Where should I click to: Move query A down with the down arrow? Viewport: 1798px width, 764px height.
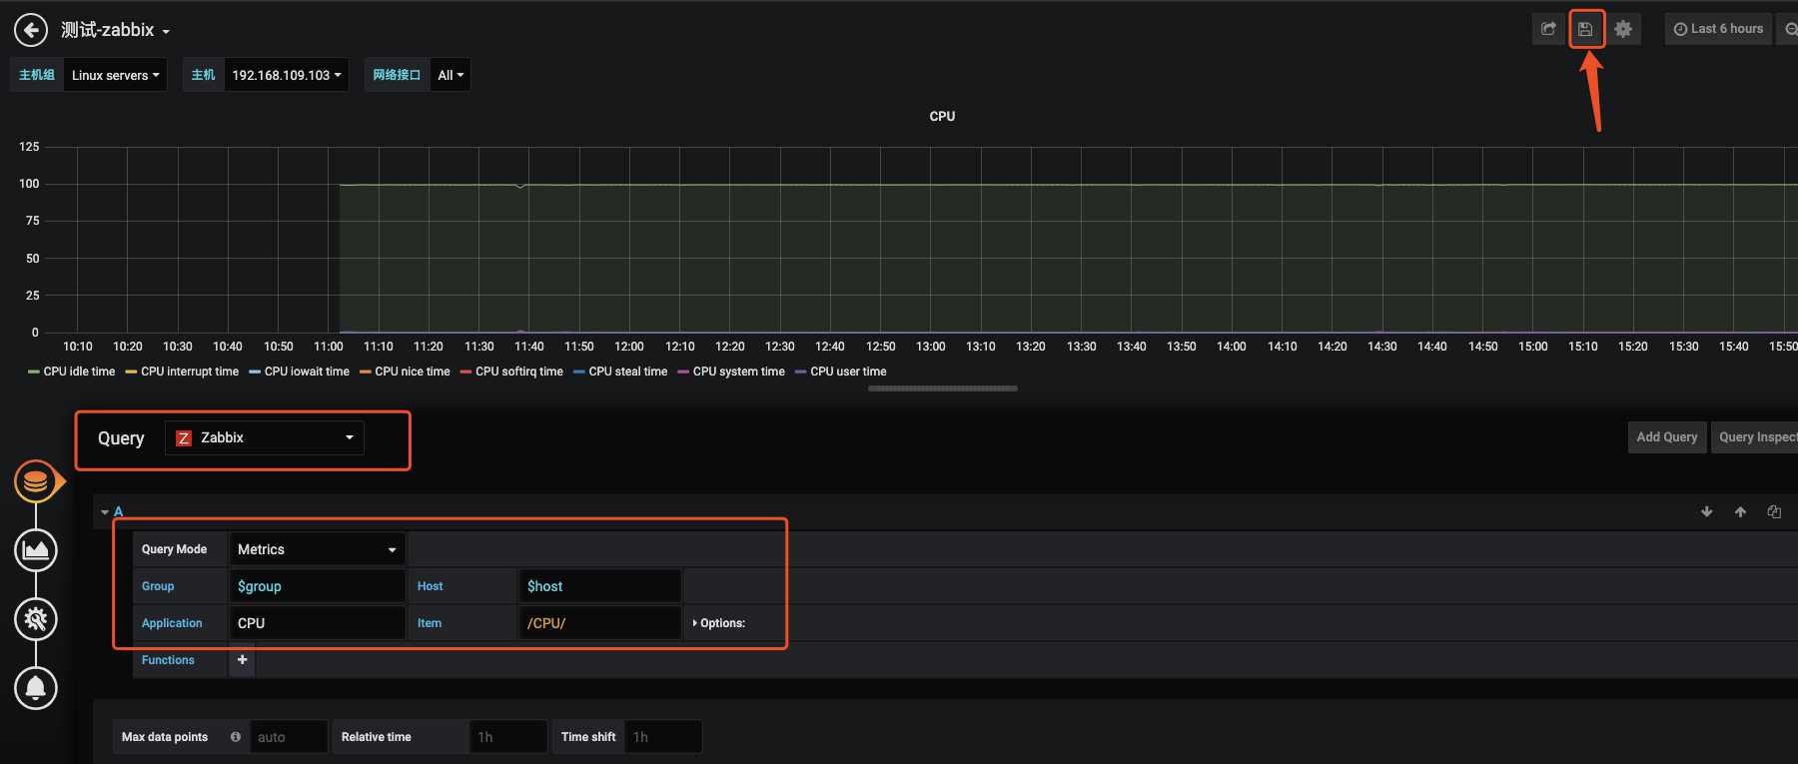(x=1707, y=511)
